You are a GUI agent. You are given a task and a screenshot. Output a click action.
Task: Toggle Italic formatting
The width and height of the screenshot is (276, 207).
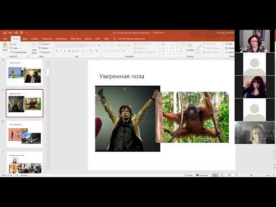tap(61, 51)
